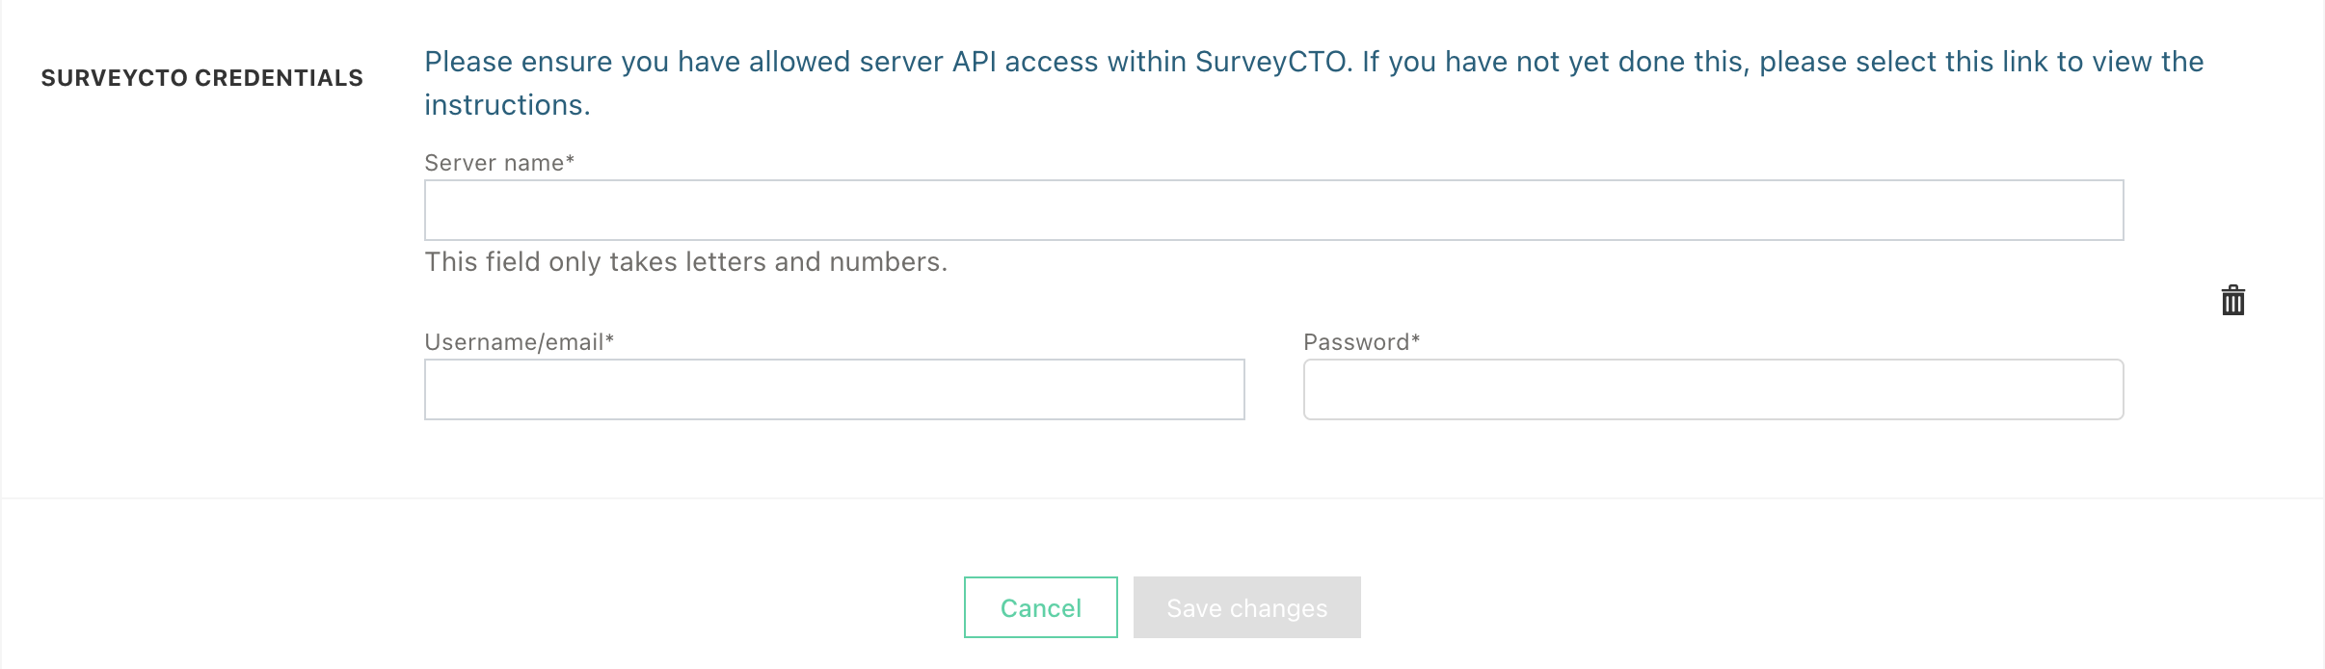Open the server API access instructions link

pyautogui.click(x=1314, y=83)
